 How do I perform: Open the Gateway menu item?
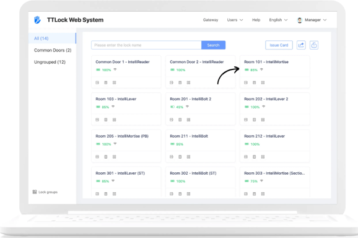click(211, 20)
